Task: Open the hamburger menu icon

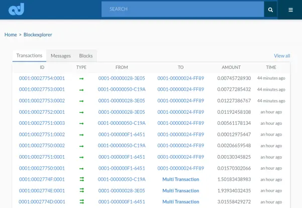Action: point(290,10)
